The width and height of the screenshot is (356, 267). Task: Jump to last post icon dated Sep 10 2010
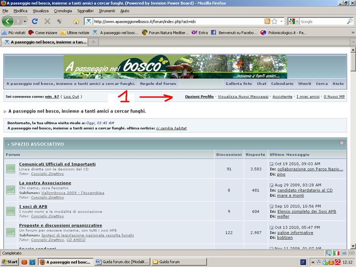(x=271, y=206)
